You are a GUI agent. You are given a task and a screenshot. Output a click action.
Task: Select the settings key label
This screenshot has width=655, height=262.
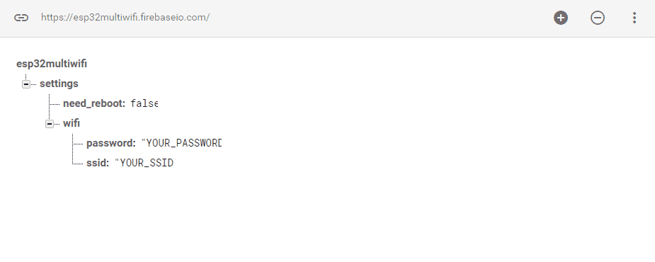coord(59,84)
